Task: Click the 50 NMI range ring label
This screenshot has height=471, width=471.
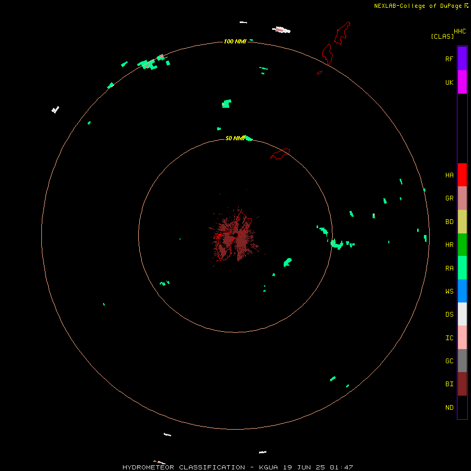Action: [x=235, y=138]
